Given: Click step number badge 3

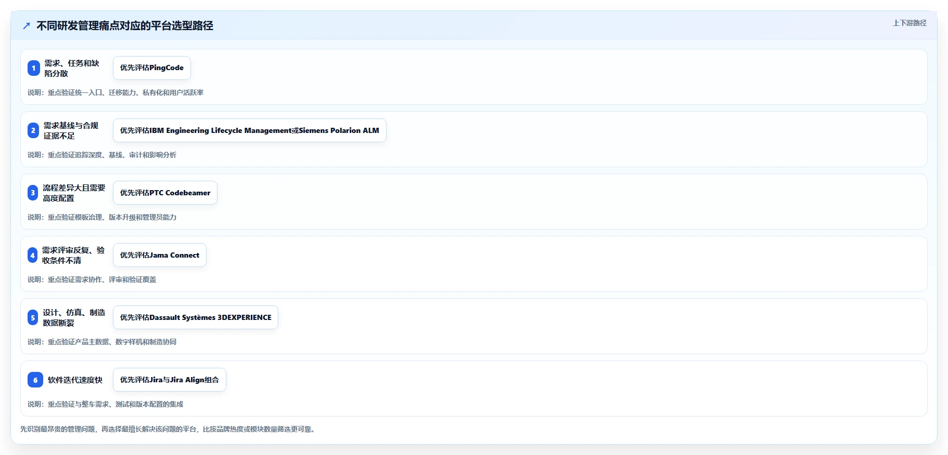Looking at the screenshot, I should 33,193.
